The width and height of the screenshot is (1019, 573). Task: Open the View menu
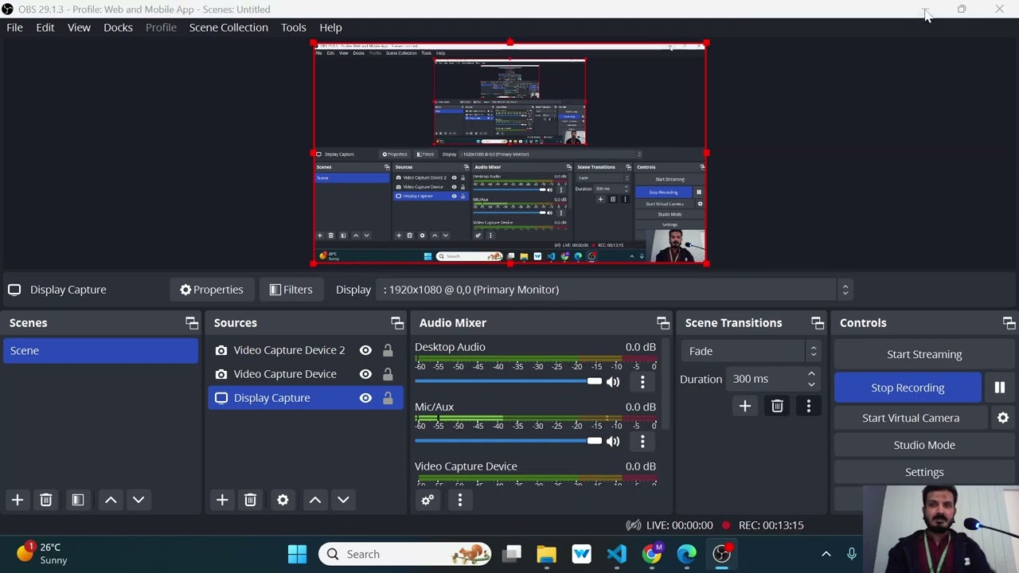point(79,27)
